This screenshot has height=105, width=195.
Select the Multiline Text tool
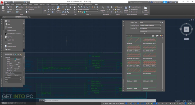(x=103, y=9)
